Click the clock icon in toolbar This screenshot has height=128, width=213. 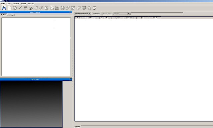point(63,8)
